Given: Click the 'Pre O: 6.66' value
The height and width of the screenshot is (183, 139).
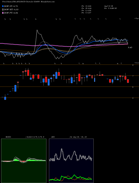Looking at the screenshot, I should (86, 6).
